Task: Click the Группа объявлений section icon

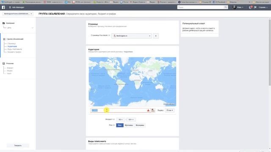Action: pos(4,39)
